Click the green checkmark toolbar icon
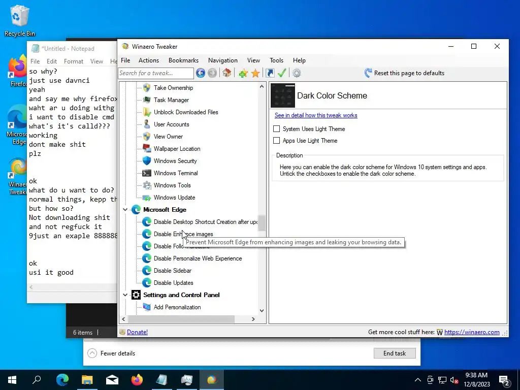This screenshot has height=390, width=520. pyautogui.click(x=282, y=73)
